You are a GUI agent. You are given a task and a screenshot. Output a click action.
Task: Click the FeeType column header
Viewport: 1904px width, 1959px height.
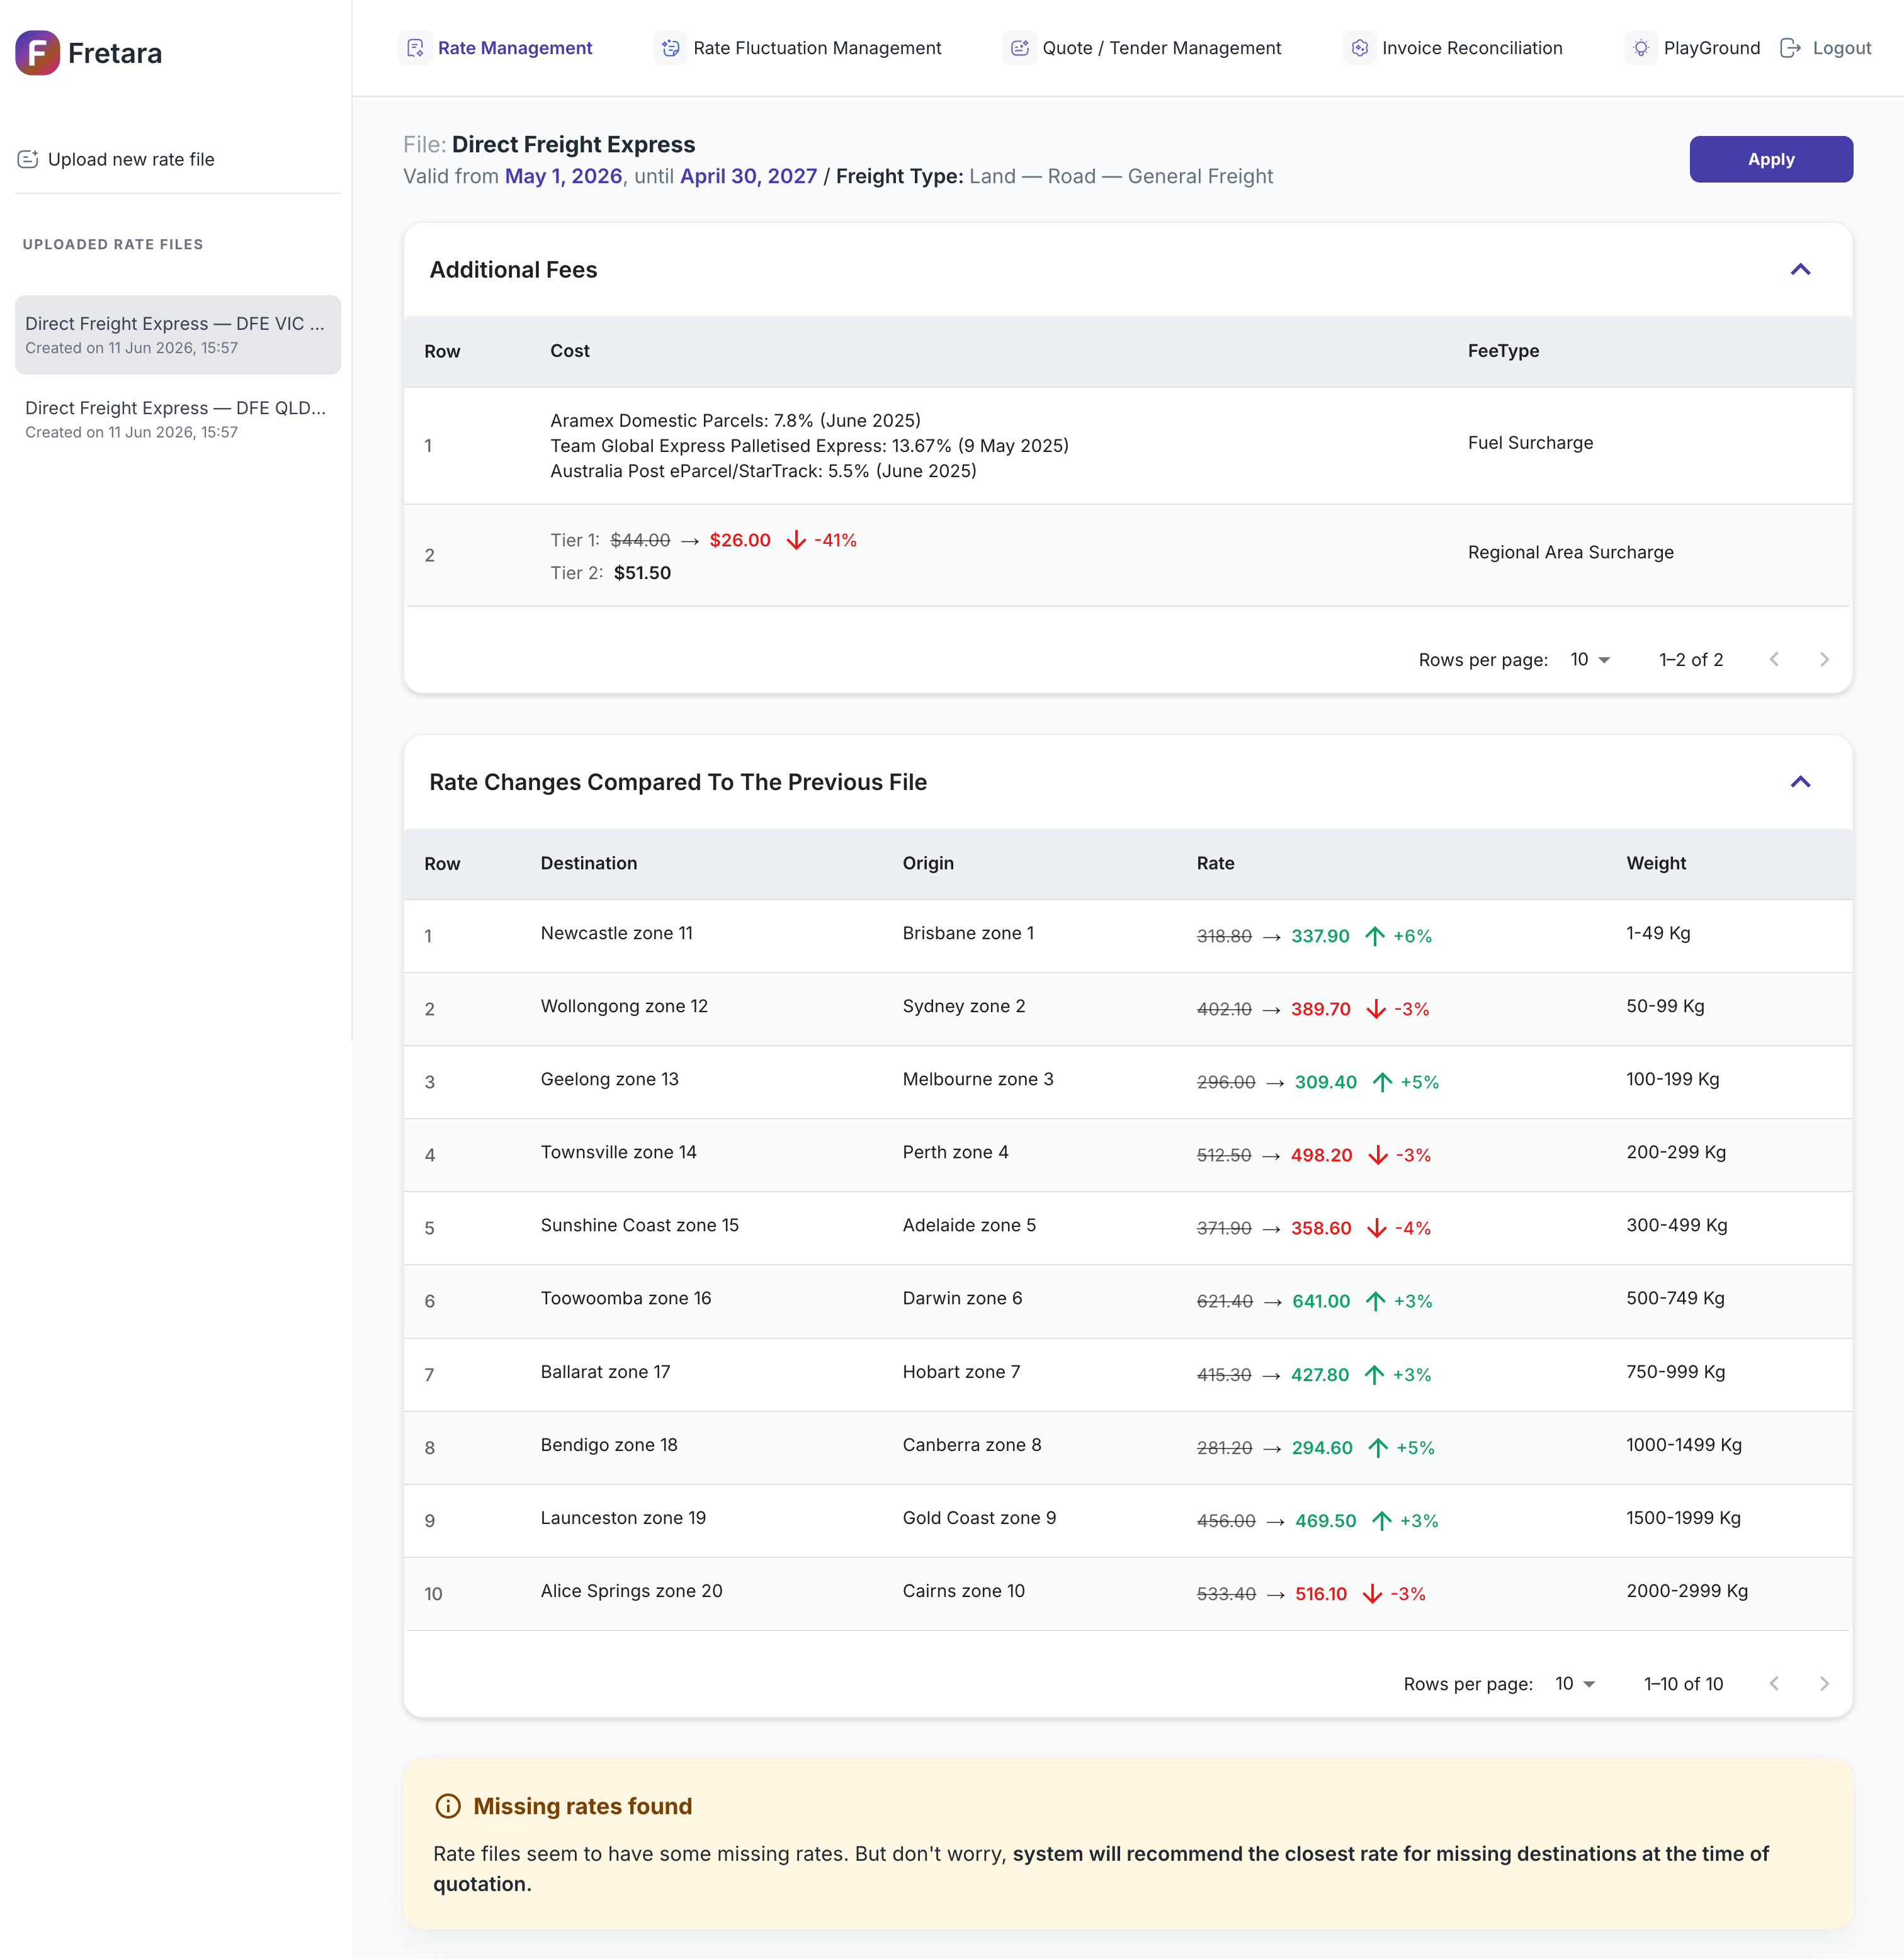[x=1503, y=351]
